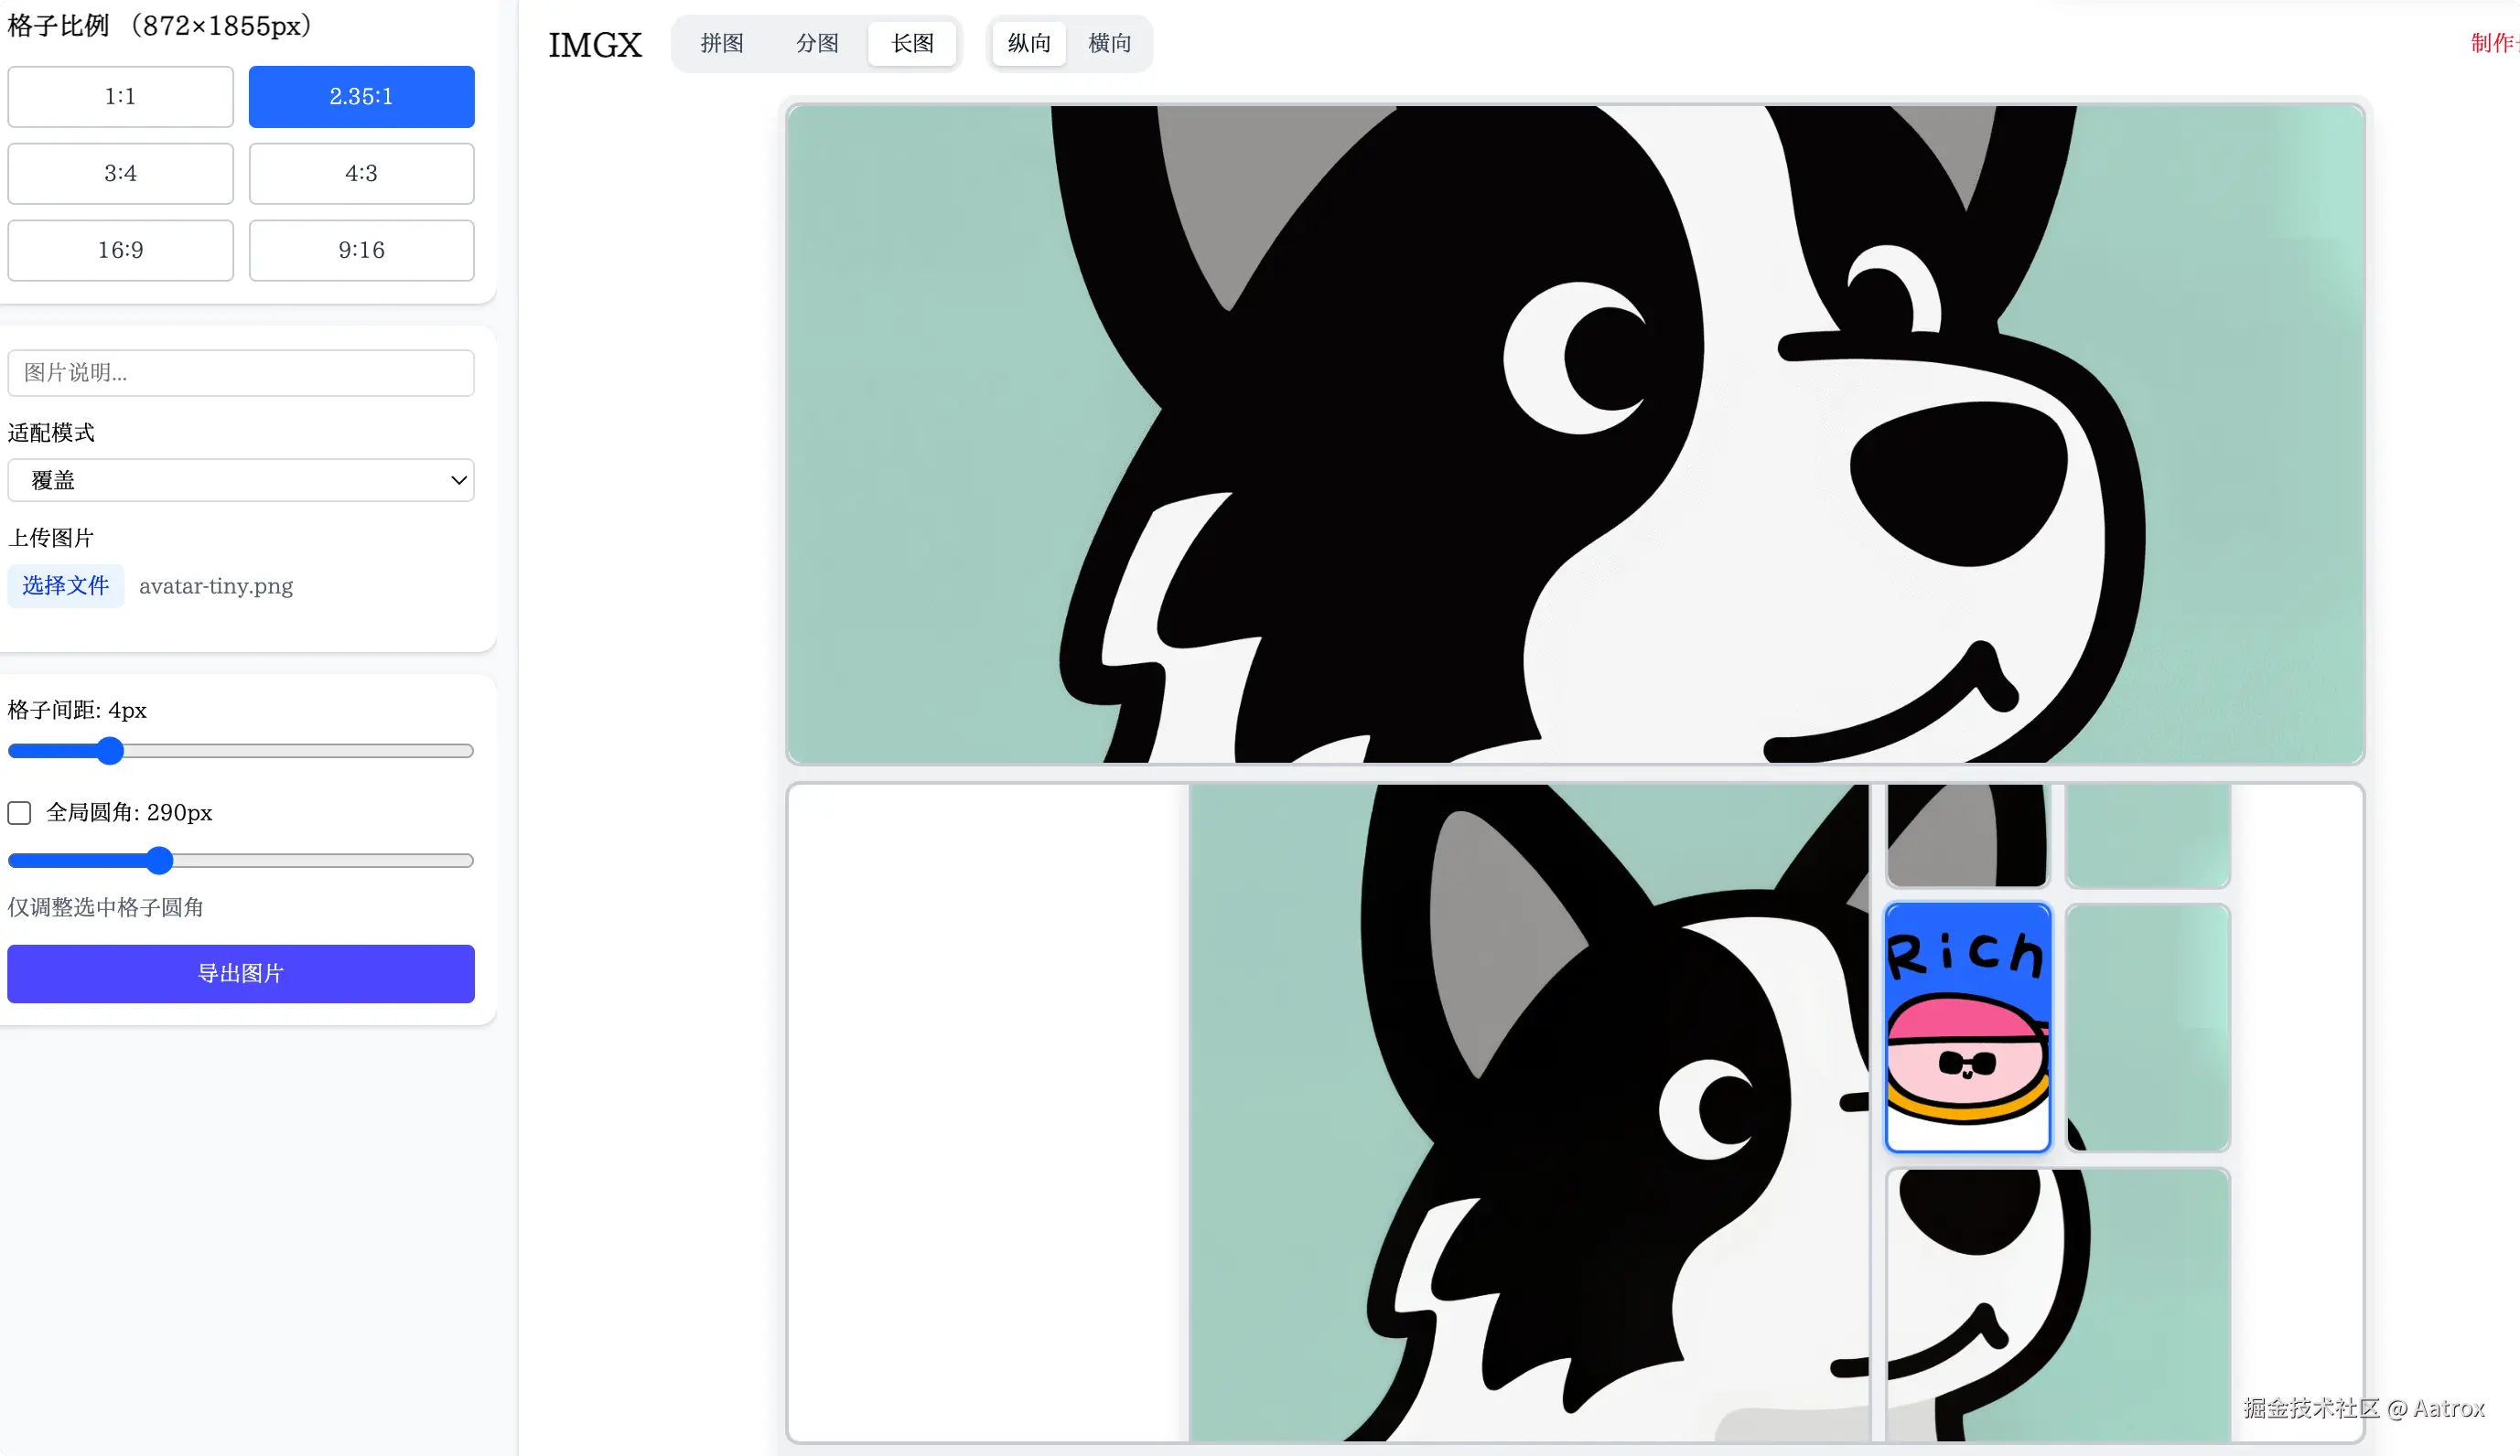Select 纵向 vertical orientation

[x=1029, y=43]
